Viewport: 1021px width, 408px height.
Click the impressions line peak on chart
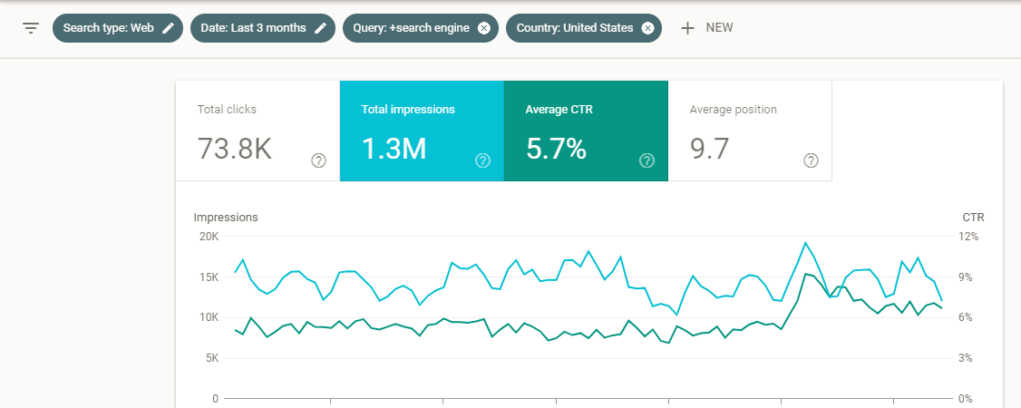click(x=805, y=243)
